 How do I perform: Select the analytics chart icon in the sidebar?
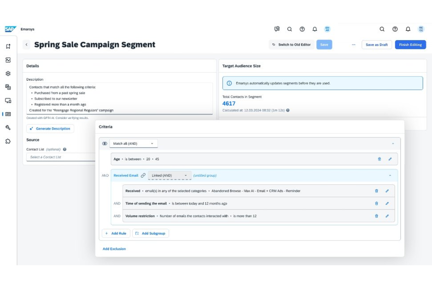click(x=8, y=60)
